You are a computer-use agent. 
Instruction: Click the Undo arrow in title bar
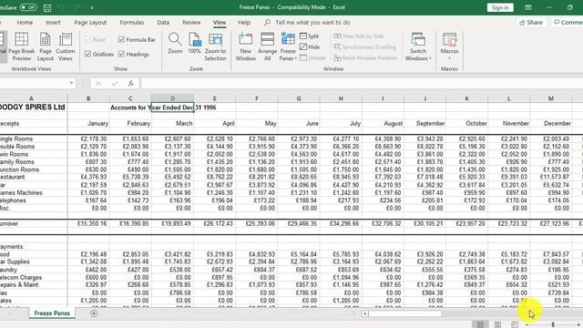tap(61, 7)
